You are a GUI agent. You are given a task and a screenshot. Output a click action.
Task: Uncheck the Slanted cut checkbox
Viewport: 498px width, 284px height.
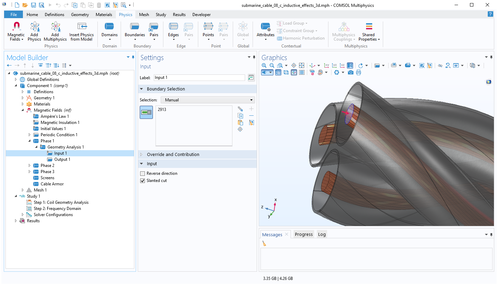(143, 181)
